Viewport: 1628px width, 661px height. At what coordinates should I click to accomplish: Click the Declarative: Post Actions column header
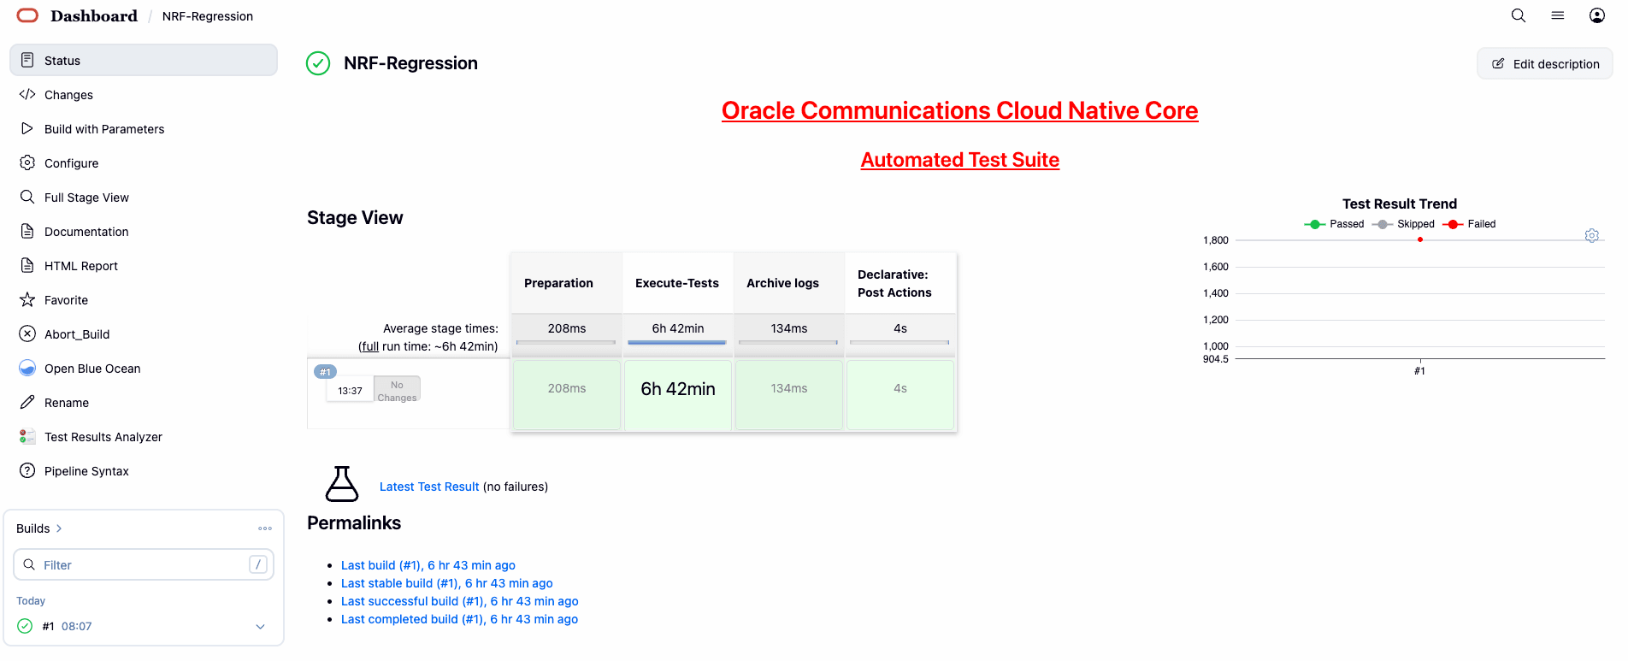click(x=900, y=283)
